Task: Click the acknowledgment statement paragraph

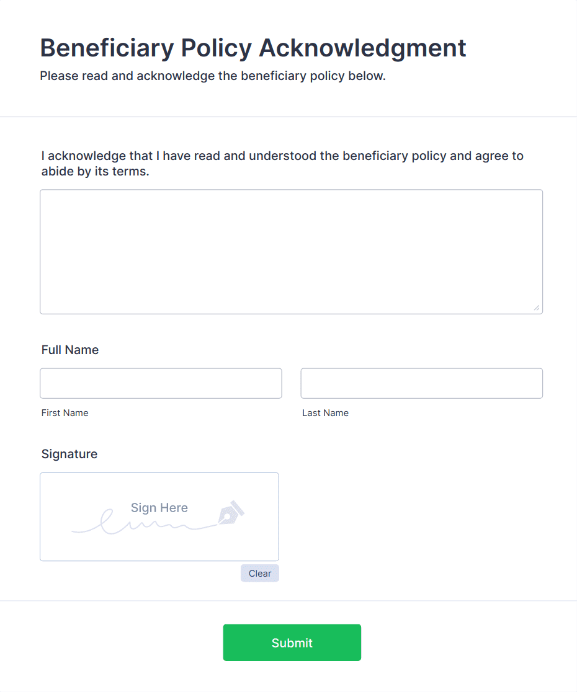Action: [282, 163]
